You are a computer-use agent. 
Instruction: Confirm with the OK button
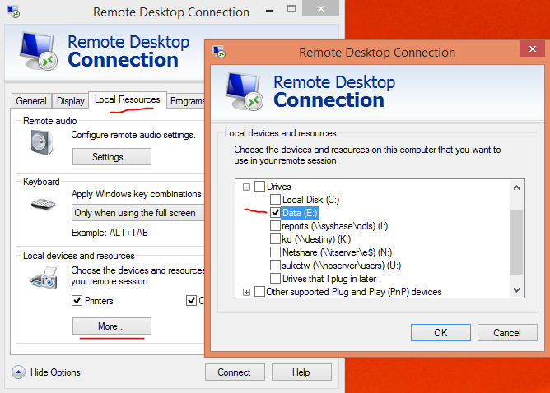[x=440, y=332]
